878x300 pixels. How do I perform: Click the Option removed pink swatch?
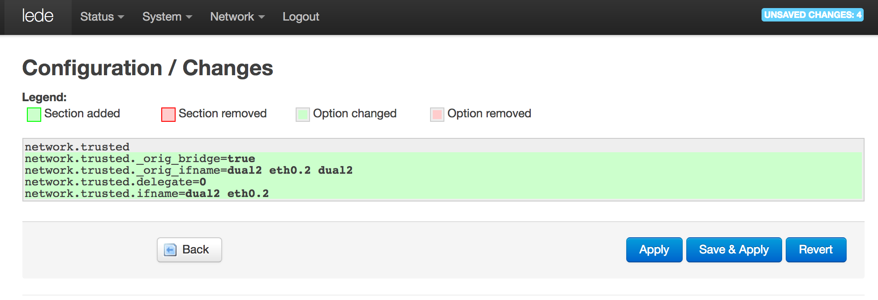(x=437, y=115)
